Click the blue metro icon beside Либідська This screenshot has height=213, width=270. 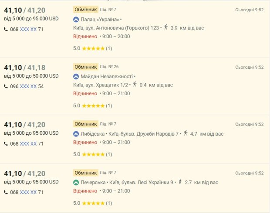coord(76,134)
